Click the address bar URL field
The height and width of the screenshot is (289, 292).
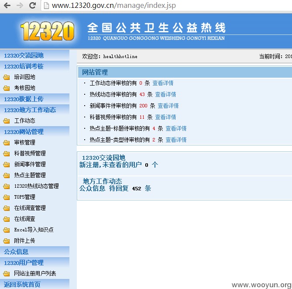166,6
